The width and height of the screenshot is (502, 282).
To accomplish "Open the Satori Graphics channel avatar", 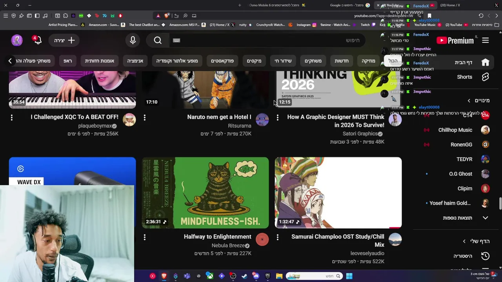I will pos(395,120).
